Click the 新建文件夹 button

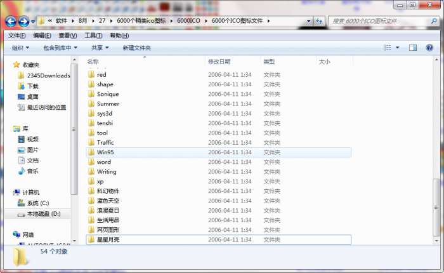[136, 48]
